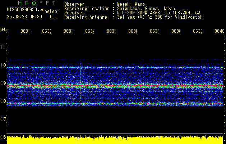Screen dimensions: 226x144
Task: Click the 0.9 frequency axis label
Action: [3, 83]
